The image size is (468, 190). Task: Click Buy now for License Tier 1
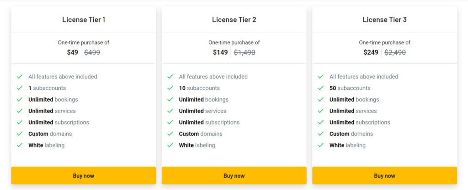tap(84, 175)
